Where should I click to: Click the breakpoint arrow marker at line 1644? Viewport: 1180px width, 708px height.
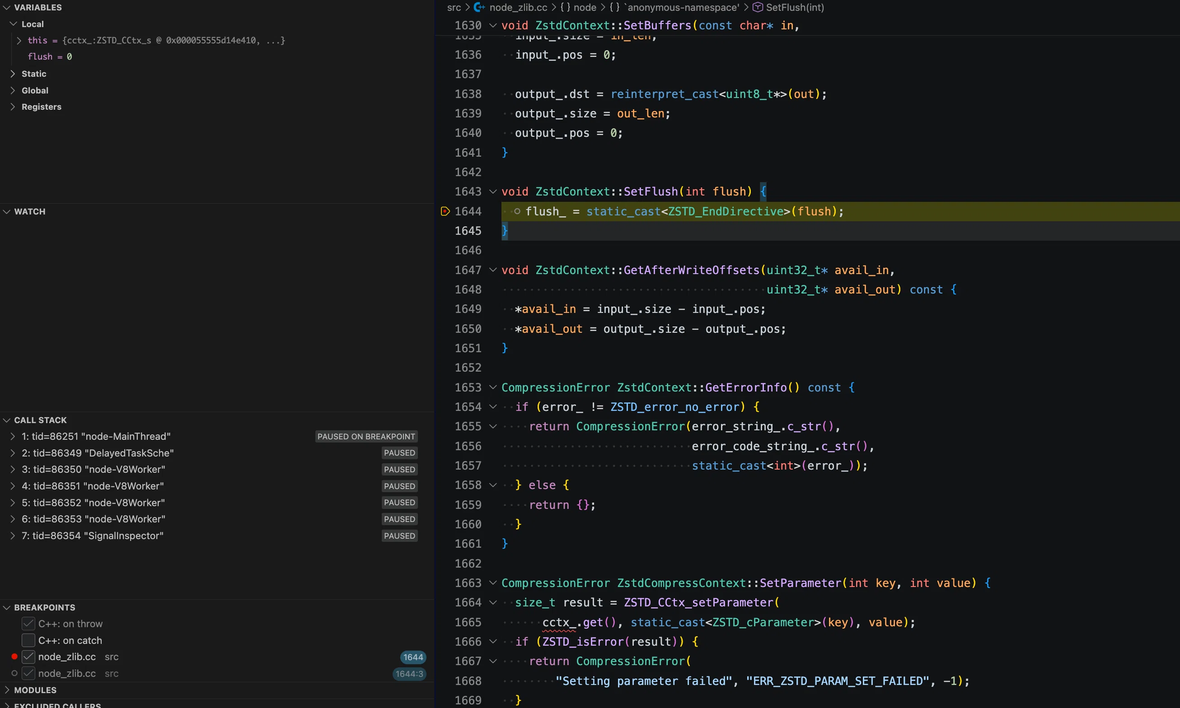(445, 211)
